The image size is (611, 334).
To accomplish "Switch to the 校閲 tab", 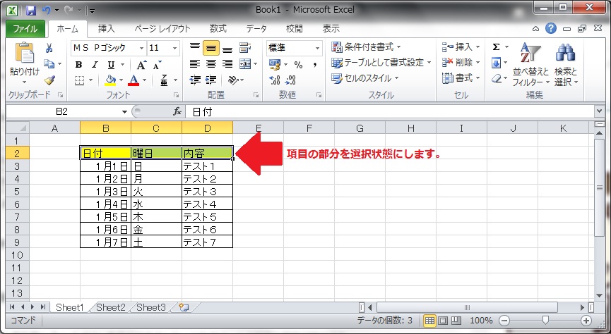I will (x=295, y=29).
